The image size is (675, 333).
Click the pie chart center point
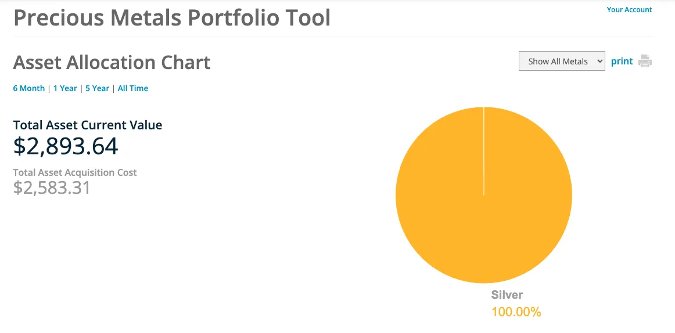[x=484, y=195]
